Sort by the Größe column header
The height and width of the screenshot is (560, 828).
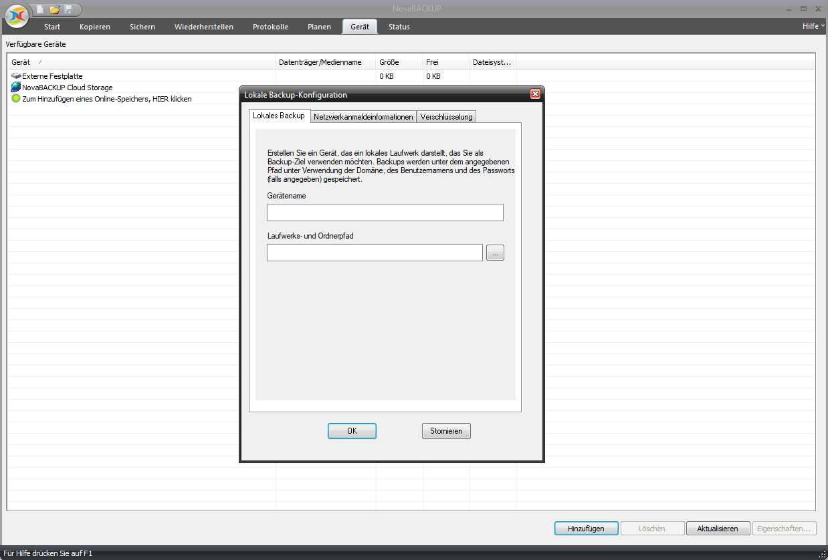click(399, 62)
